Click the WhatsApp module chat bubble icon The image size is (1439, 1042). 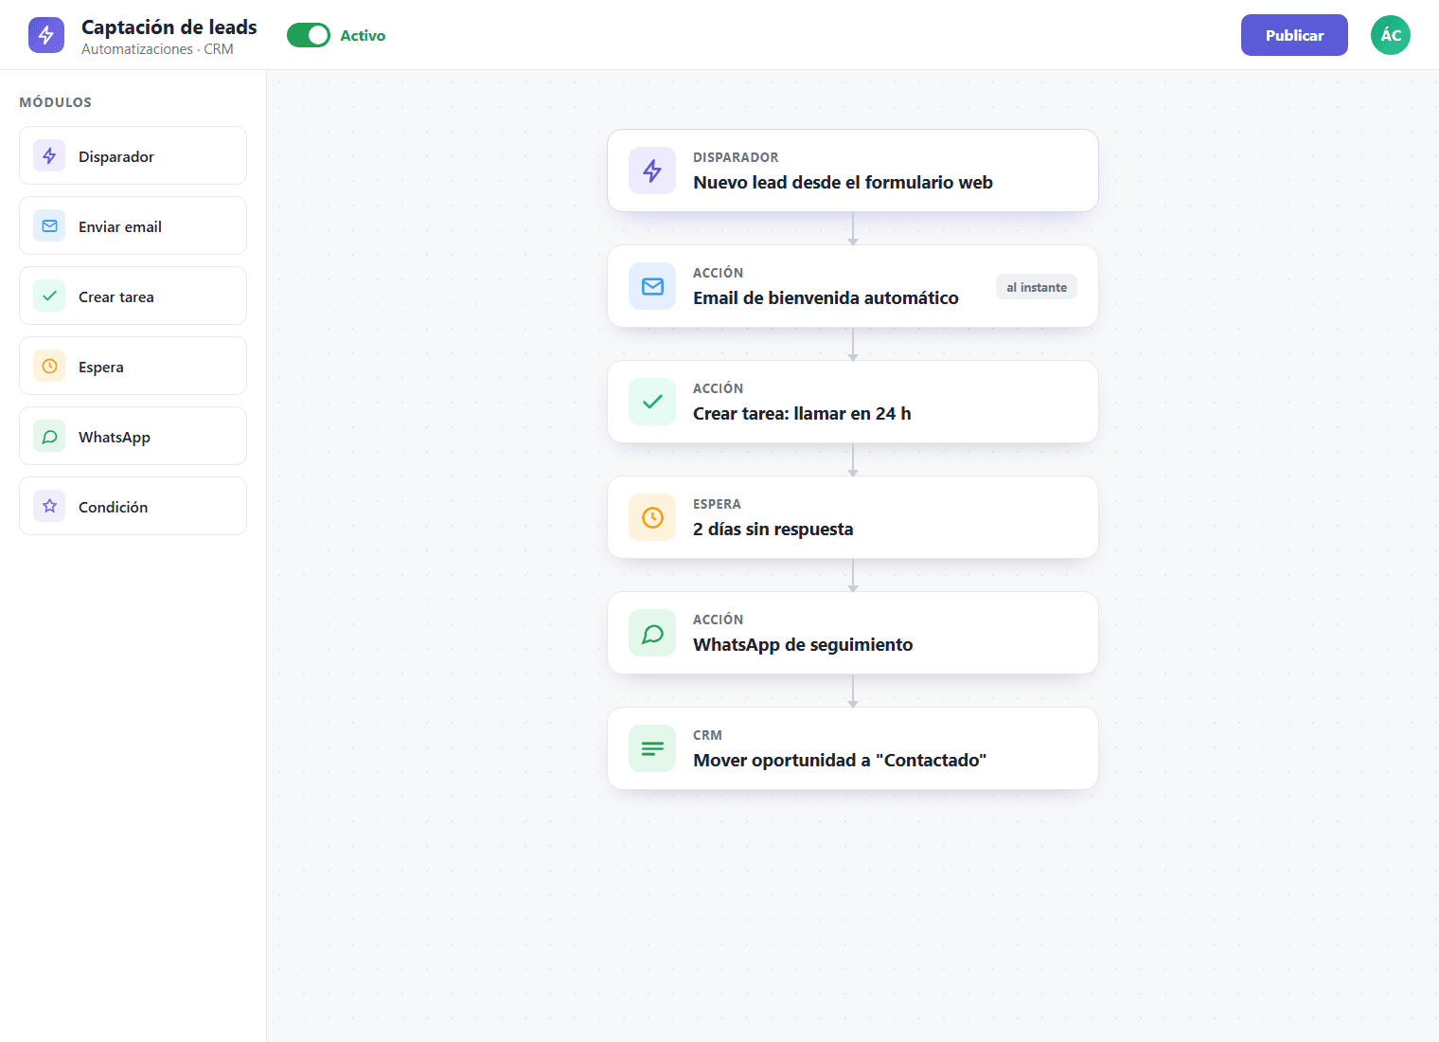49,437
